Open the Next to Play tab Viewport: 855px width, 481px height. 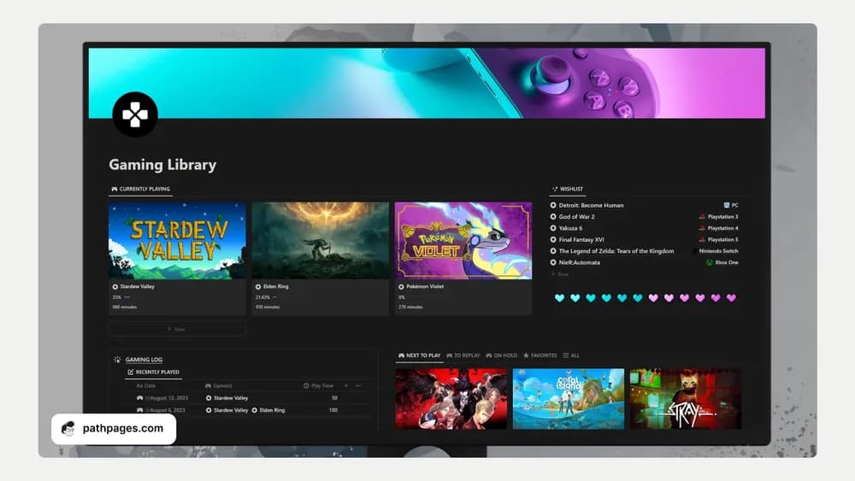(x=419, y=355)
